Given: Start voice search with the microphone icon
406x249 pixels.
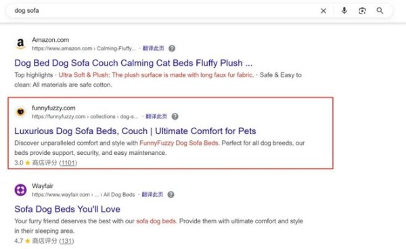Looking at the screenshot, I should 344,11.
